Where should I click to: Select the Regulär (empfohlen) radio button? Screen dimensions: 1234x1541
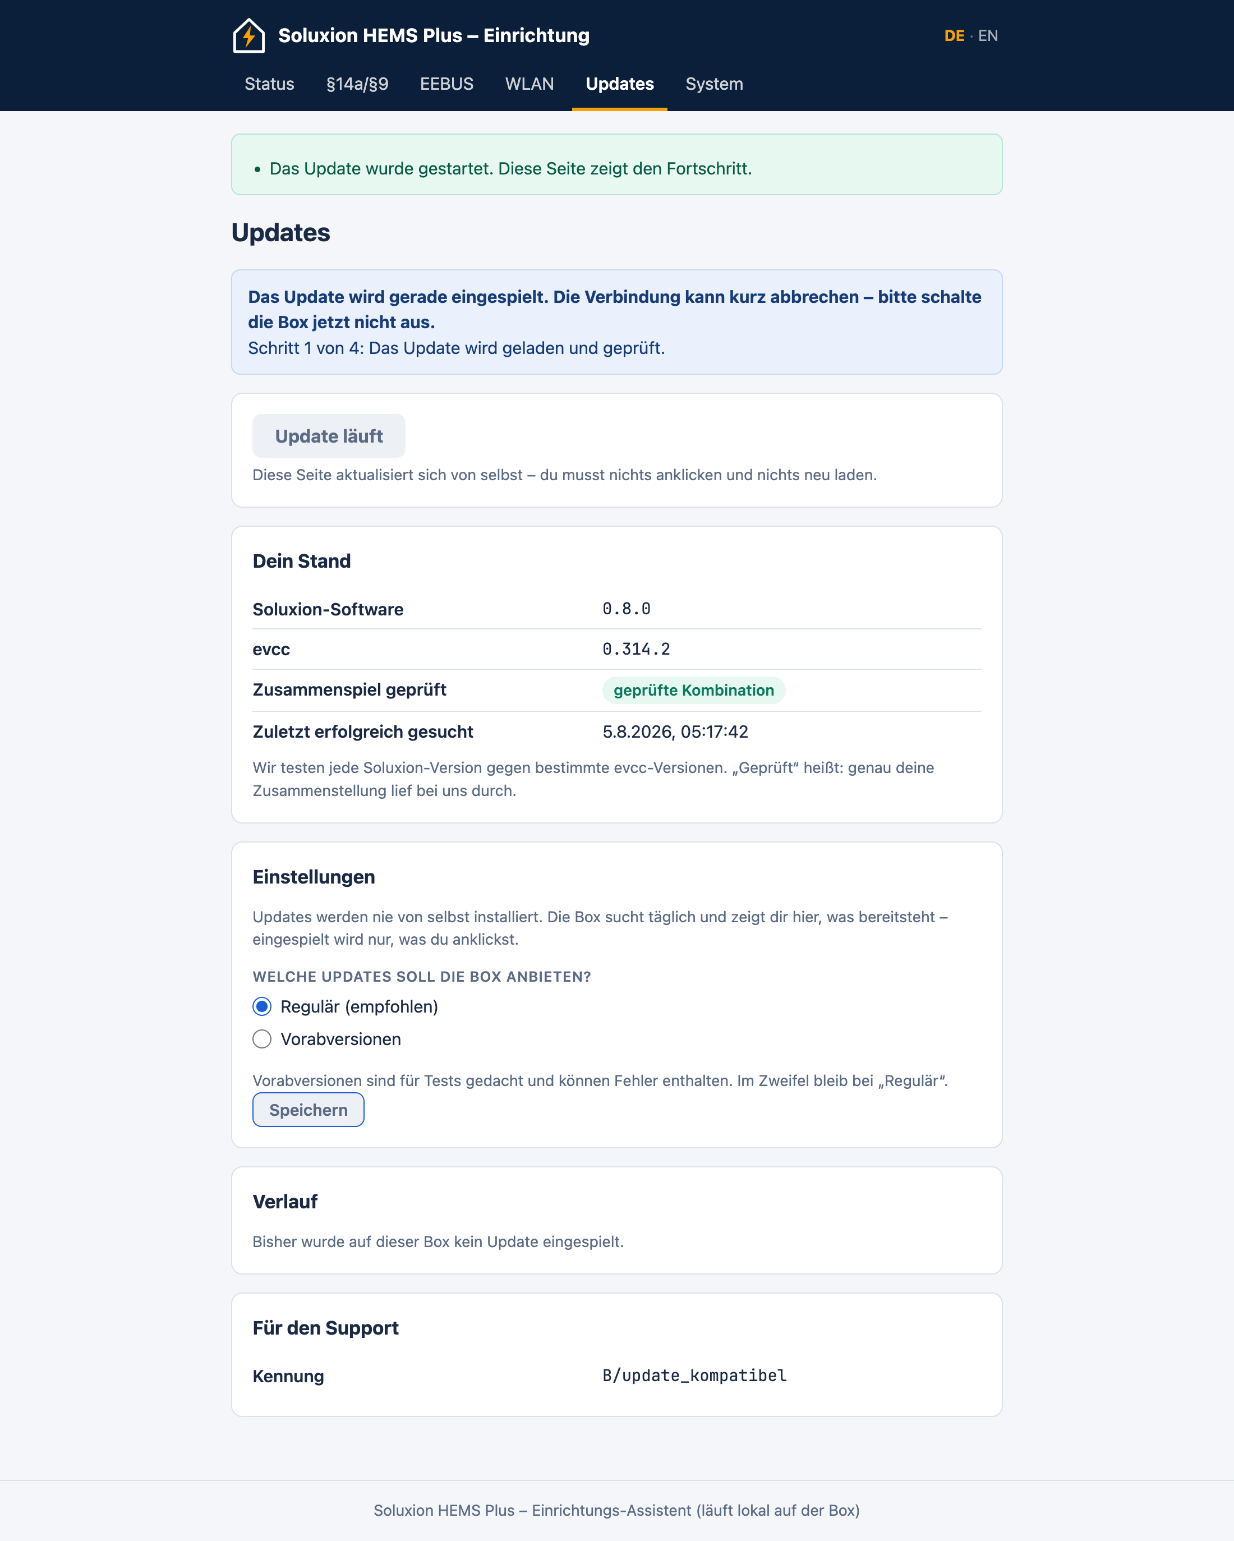[263, 1006]
